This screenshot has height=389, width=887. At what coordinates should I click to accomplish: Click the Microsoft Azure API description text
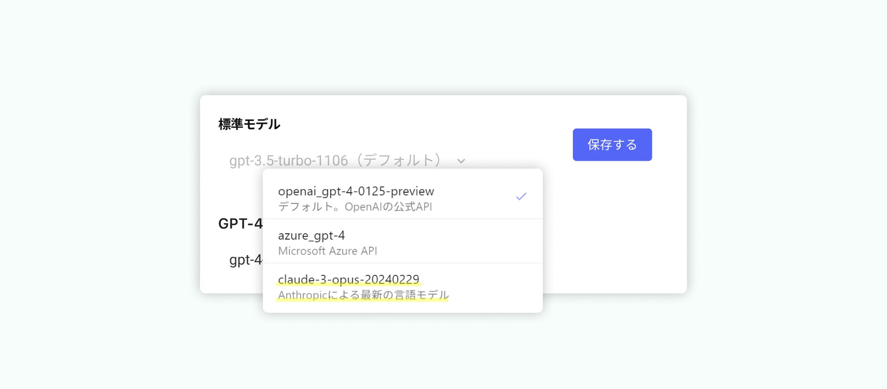(328, 251)
